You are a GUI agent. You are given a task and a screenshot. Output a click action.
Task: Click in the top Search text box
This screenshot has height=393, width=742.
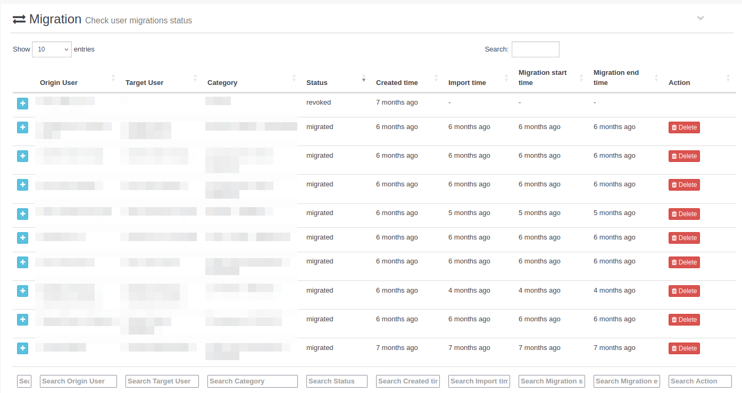(535, 49)
